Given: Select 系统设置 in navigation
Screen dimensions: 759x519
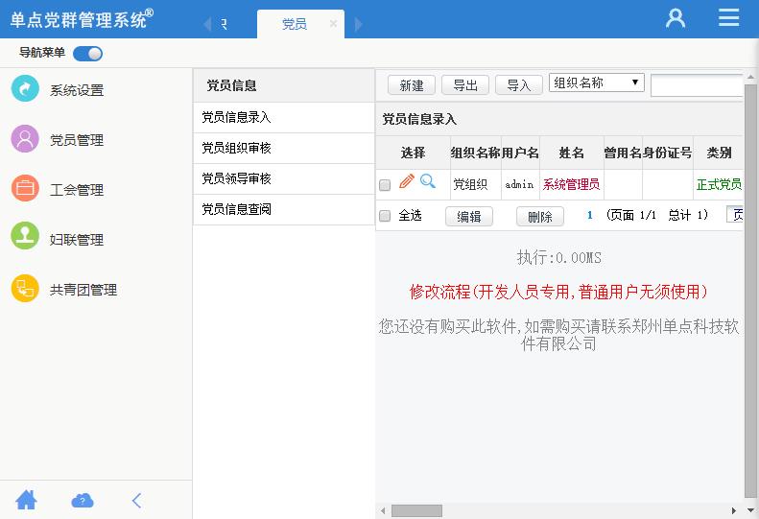Looking at the screenshot, I should pyautogui.click(x=77, y=90).
